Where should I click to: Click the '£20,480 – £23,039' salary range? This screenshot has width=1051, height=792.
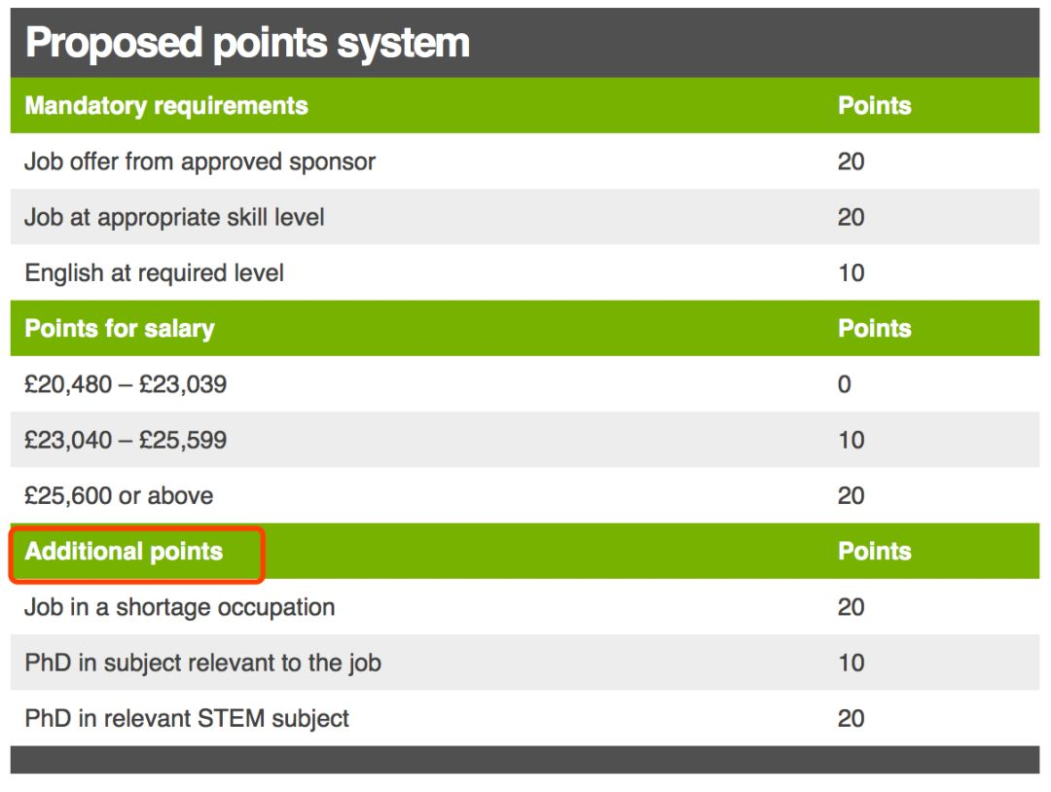(x=126, y=384)
